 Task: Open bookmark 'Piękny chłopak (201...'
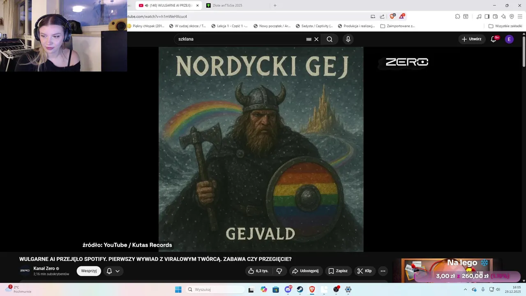(x=145, y=26)
